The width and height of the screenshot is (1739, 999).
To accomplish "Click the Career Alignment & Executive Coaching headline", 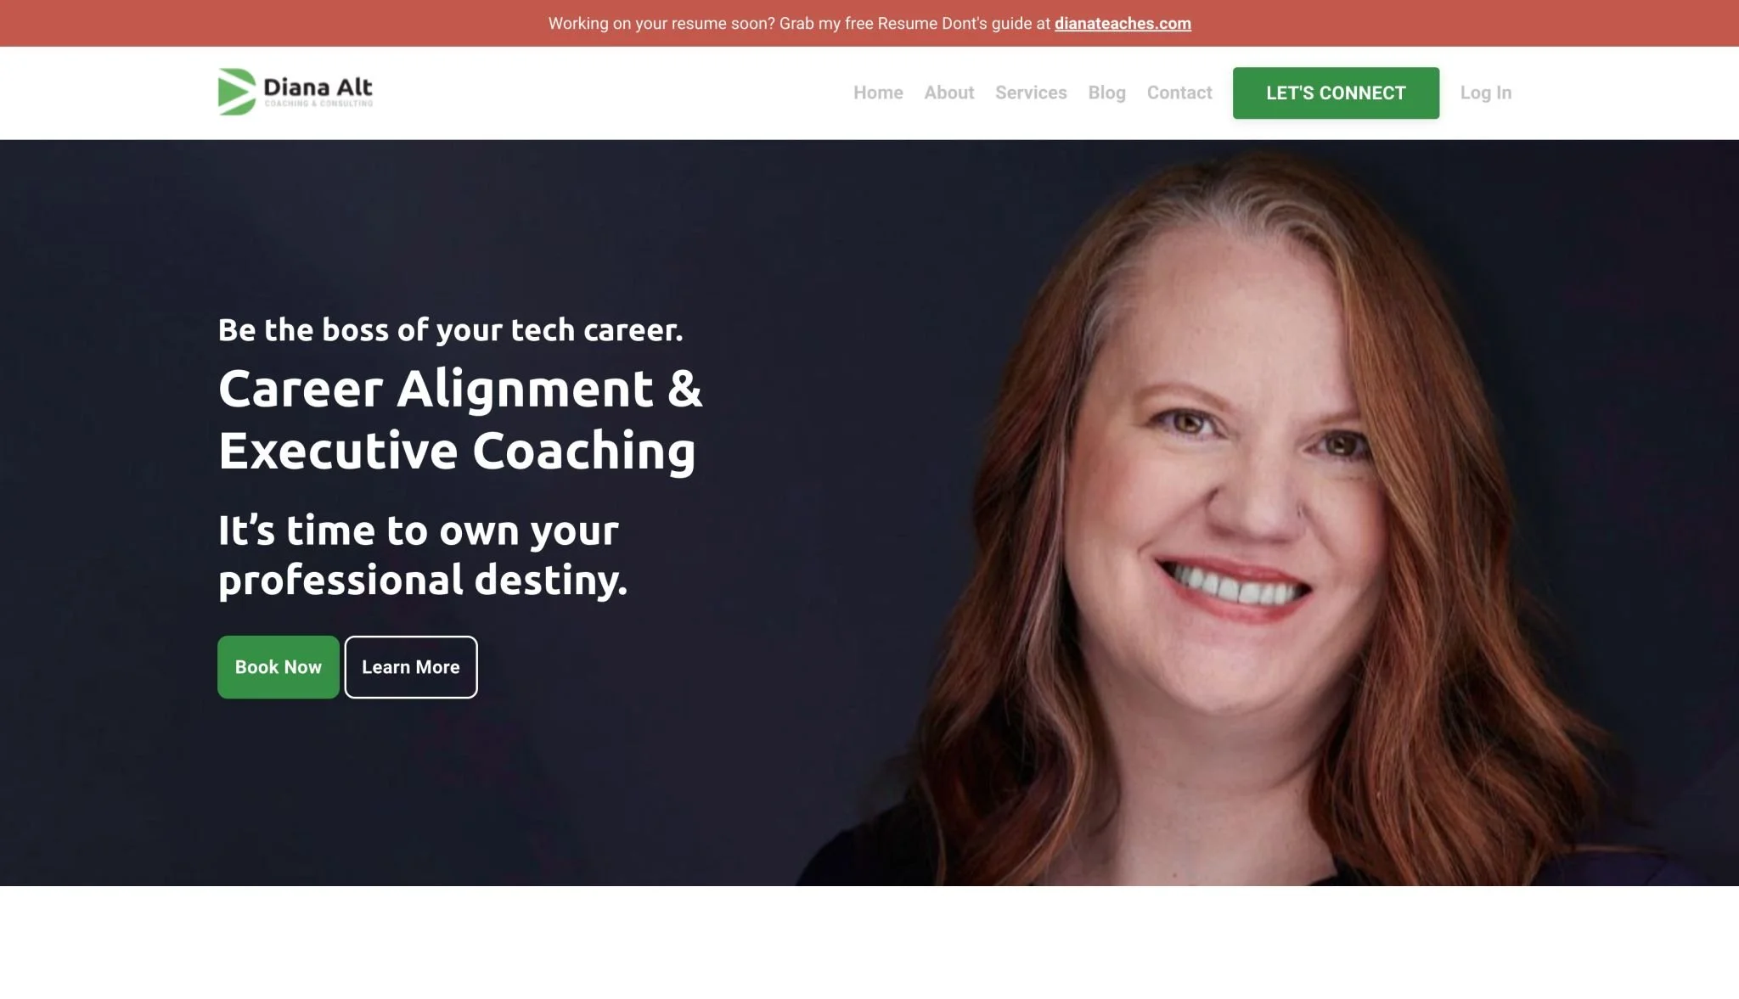I will coord(460,419).
